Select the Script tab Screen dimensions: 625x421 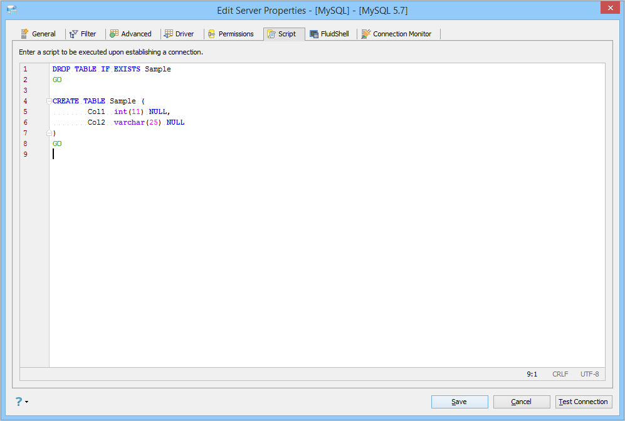tap(284, 34)
